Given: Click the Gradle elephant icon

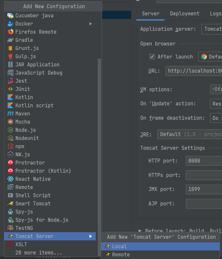Looking at the screenshot, I should pos(10,40).
